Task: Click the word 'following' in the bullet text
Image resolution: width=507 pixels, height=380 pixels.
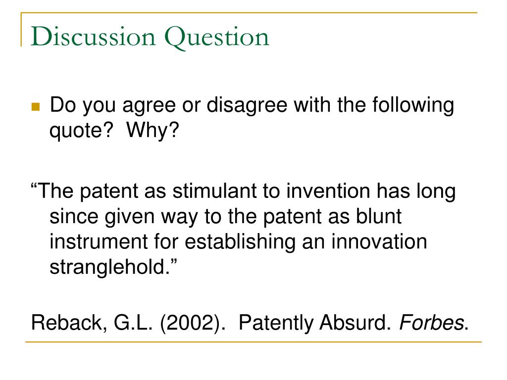Action: coord(413,106)
